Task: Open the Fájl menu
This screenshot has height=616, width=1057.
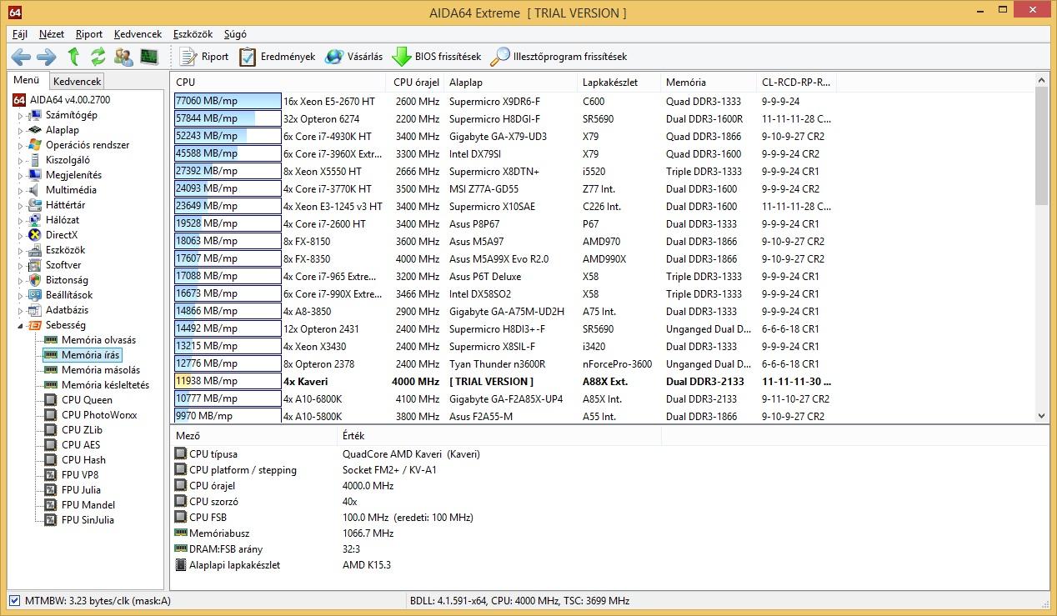Action: (x=20, y=34)
